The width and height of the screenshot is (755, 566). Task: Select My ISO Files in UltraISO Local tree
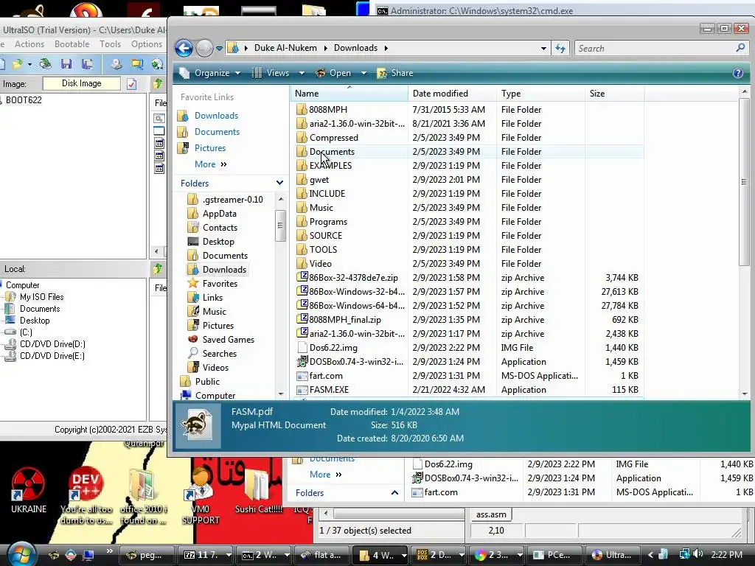pyautogui.click(x=41, y=297)
